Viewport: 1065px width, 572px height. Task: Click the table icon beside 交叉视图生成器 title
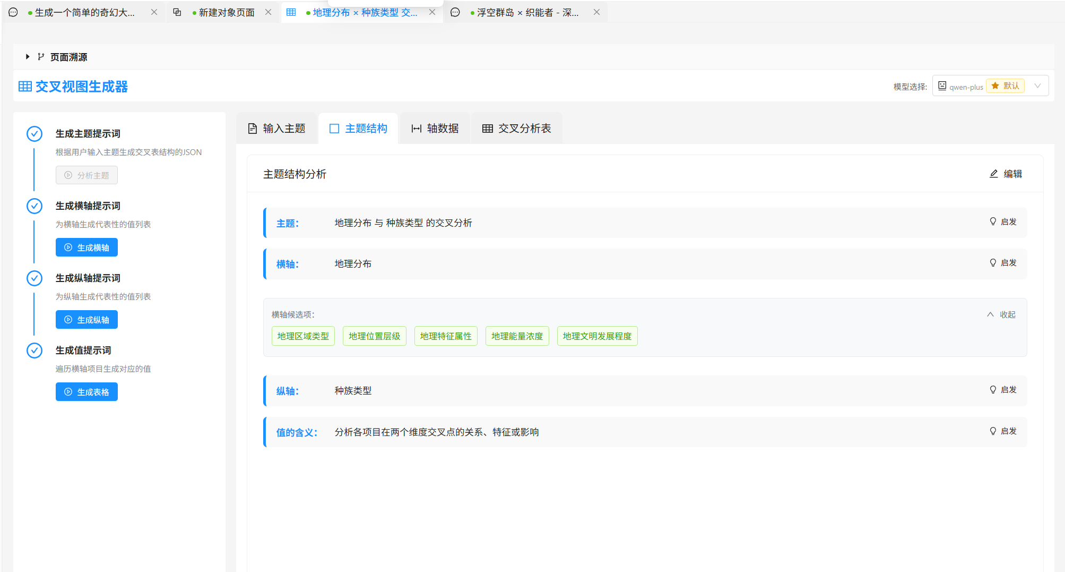[x=25, y=87]
